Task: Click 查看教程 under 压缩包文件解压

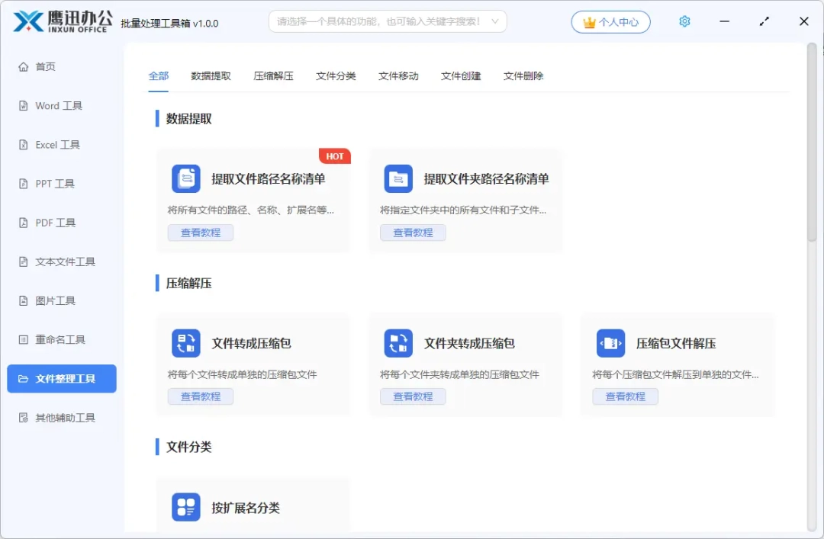Action: tap(625, 396)
